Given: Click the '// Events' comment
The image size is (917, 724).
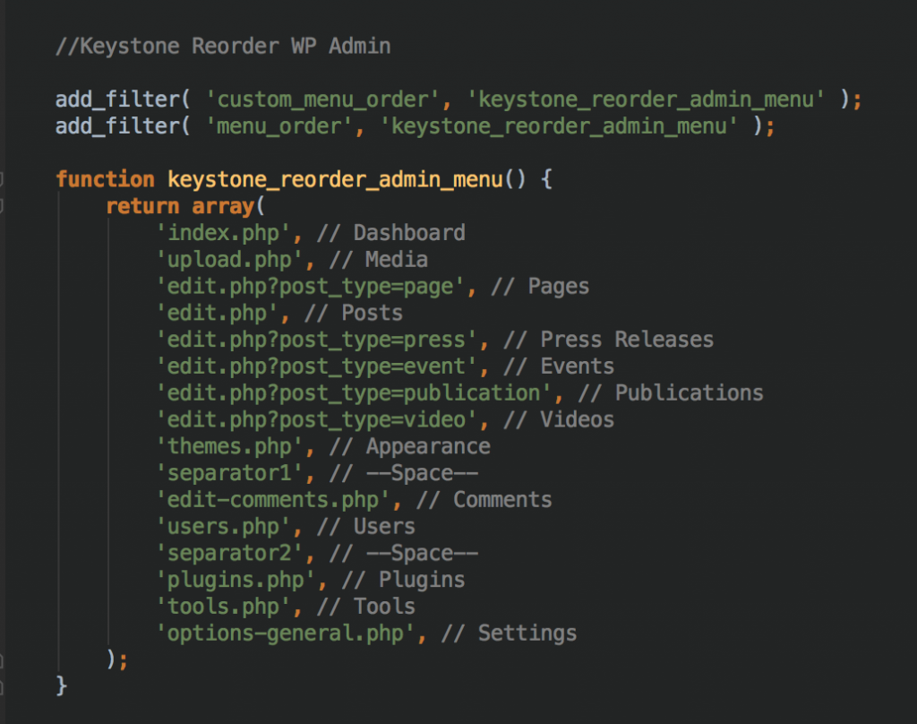Looking at the screenshot, I should tap(559, 366).
